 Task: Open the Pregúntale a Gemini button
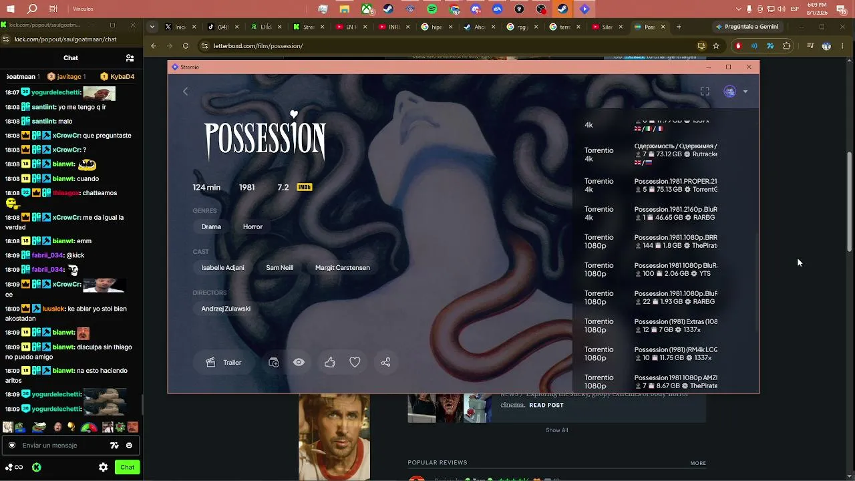click(747, 27)
